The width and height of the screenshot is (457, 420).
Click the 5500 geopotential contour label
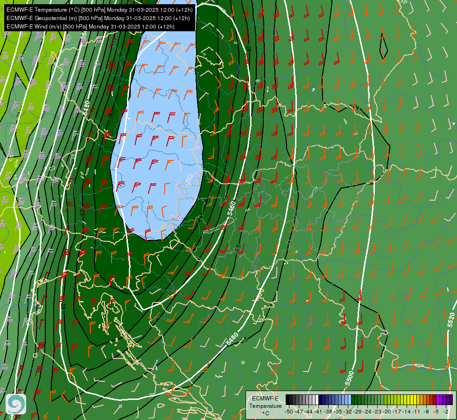pyautogui.click(x=349, y=378)
